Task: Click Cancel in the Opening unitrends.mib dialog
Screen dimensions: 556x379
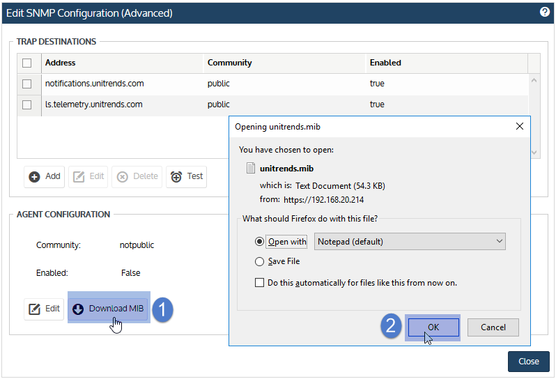Action: pyautogui.click(x=493, y=327)
